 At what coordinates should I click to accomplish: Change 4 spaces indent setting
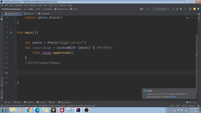point(192,106)
